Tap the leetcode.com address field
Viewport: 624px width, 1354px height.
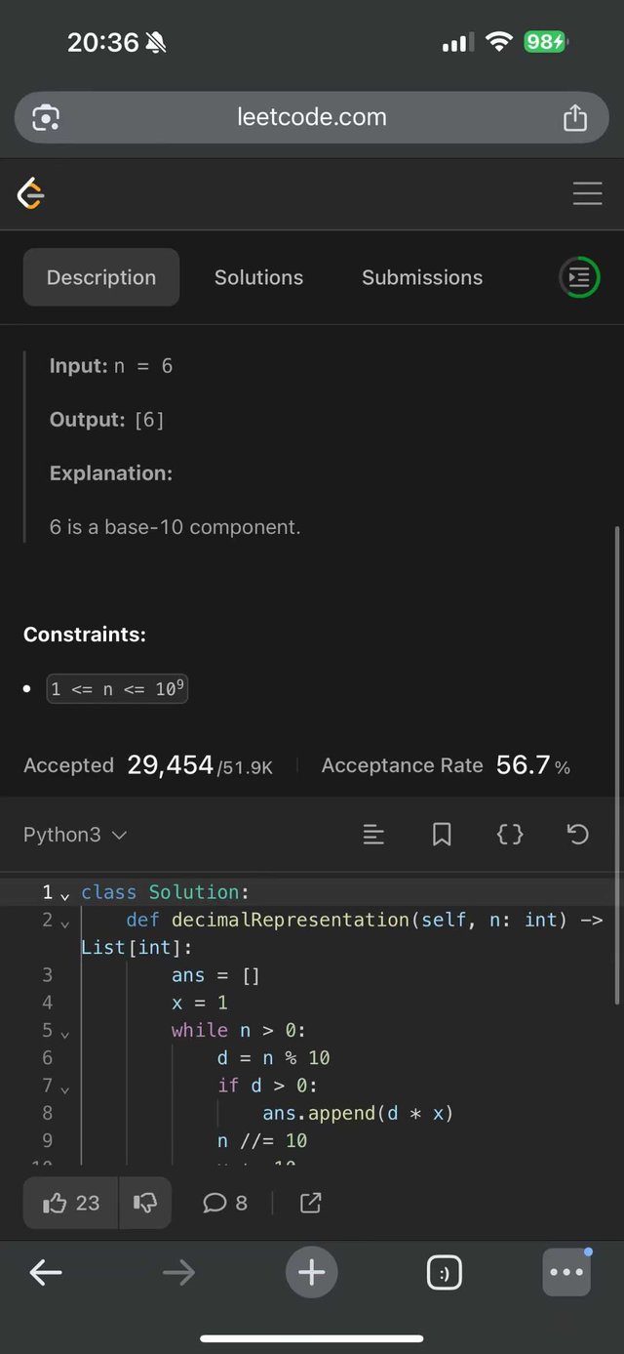[312, 118]
